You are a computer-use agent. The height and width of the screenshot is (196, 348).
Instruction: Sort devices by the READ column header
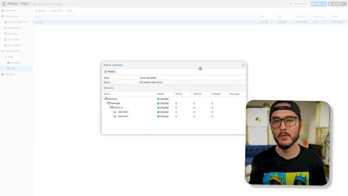pyautogui.click(x=183, y=94)
